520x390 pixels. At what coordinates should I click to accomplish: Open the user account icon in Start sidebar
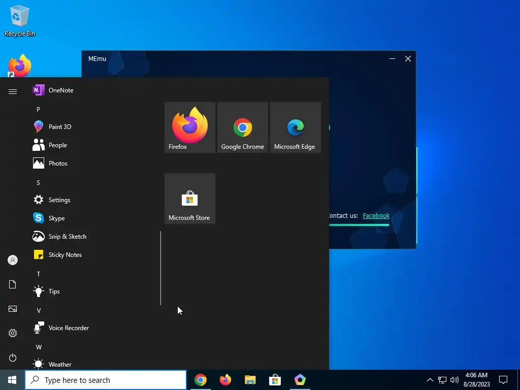pyautogui.click(x=13, y=260)
